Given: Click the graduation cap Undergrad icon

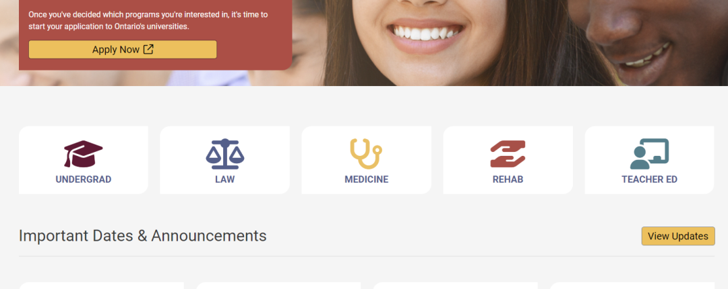Looking at the screenshot, I should pos(83,154).
